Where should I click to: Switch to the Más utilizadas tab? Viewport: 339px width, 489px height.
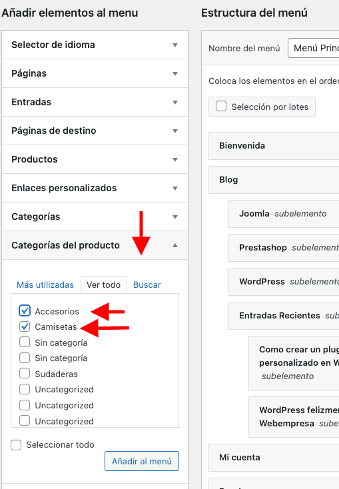click(x=45, y=284)
